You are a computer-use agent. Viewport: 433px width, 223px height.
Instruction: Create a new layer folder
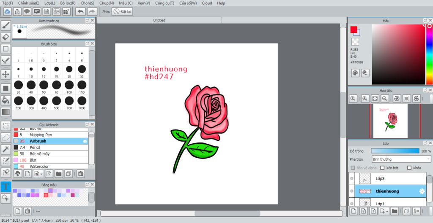point(395,212)
